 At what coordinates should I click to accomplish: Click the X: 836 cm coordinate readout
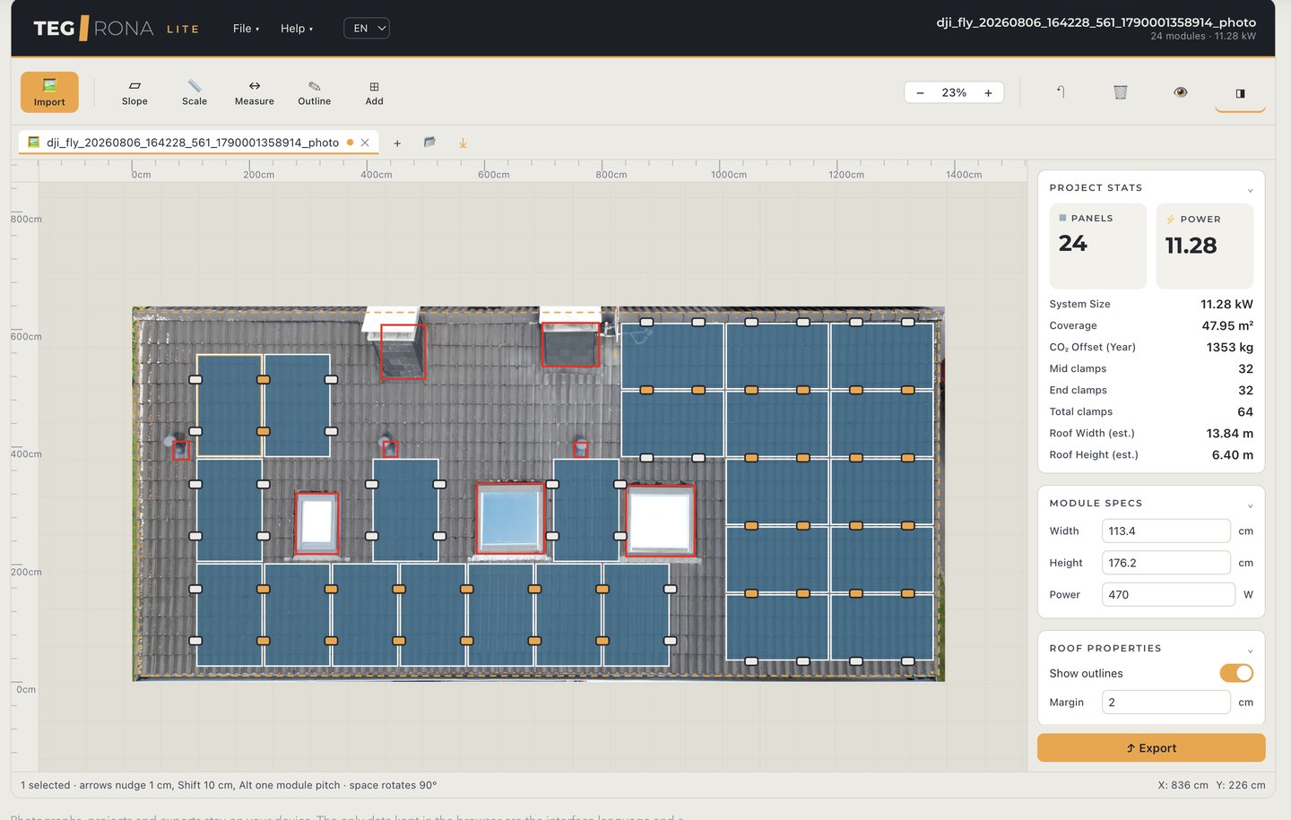point(1183,785)
